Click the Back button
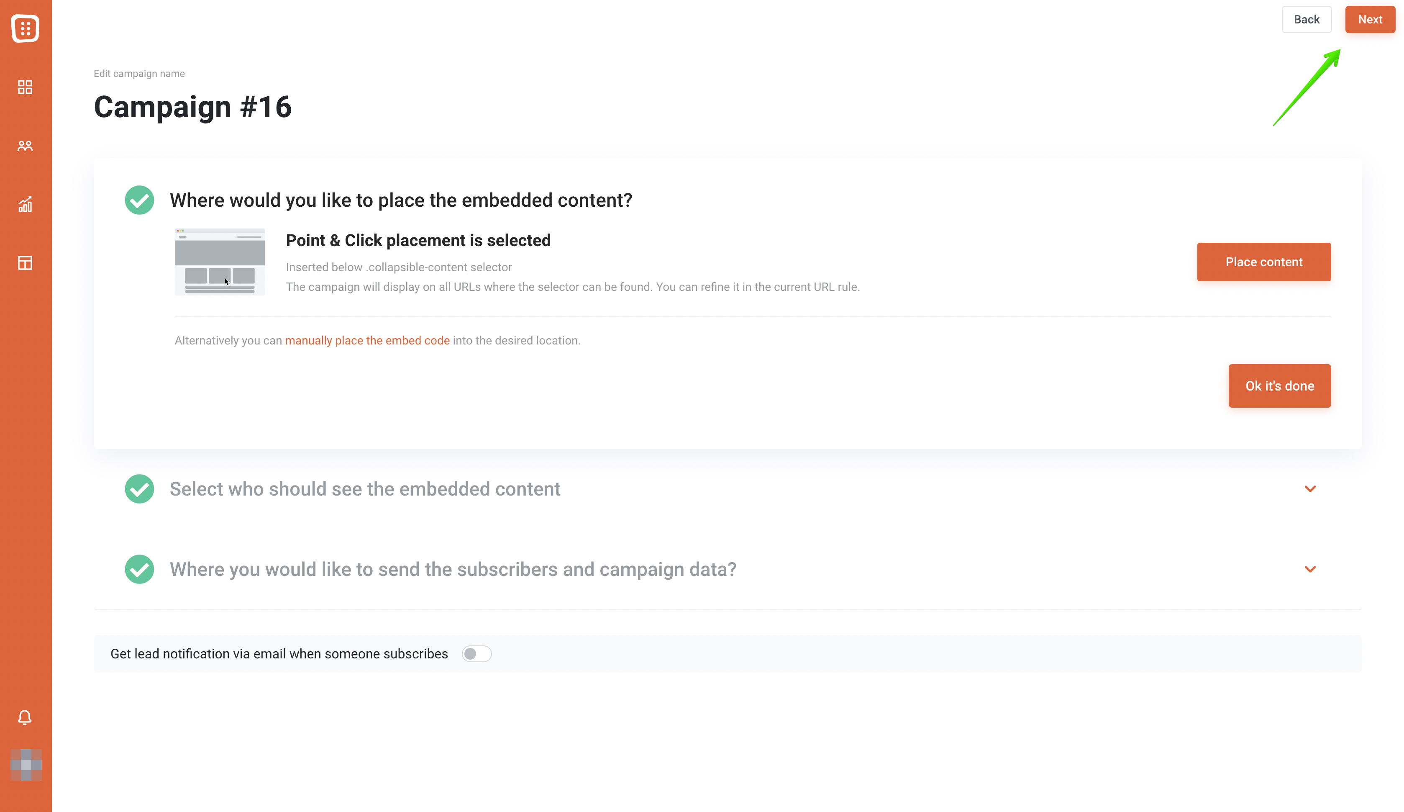 (x=1307, y=20)
